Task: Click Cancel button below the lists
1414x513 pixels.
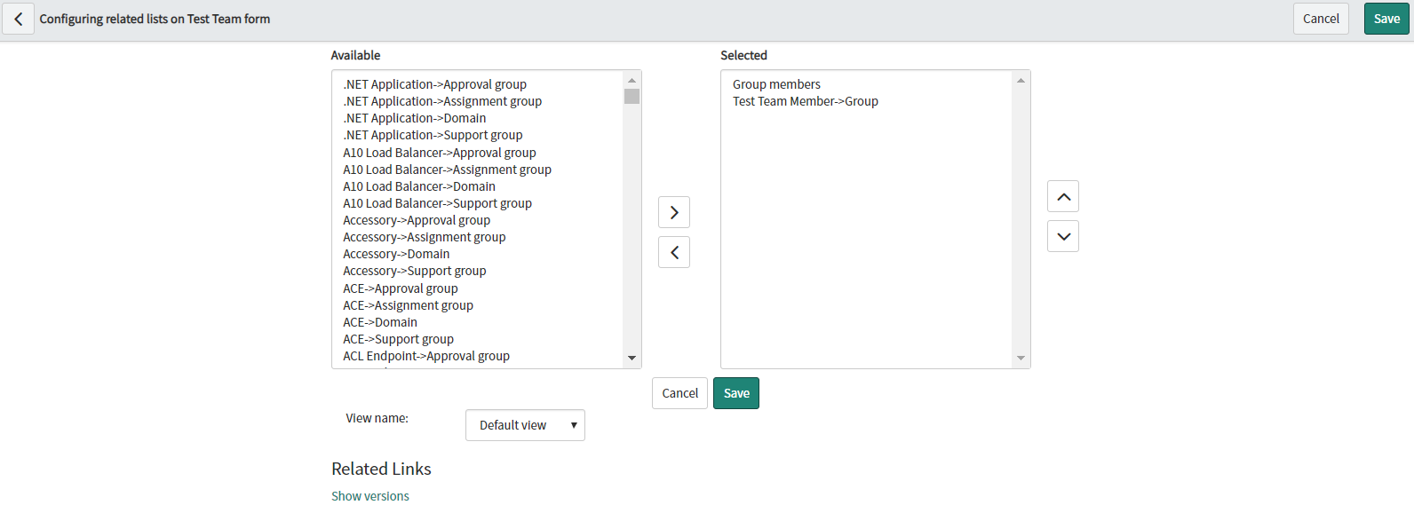Action: click(x=679, y=393)
